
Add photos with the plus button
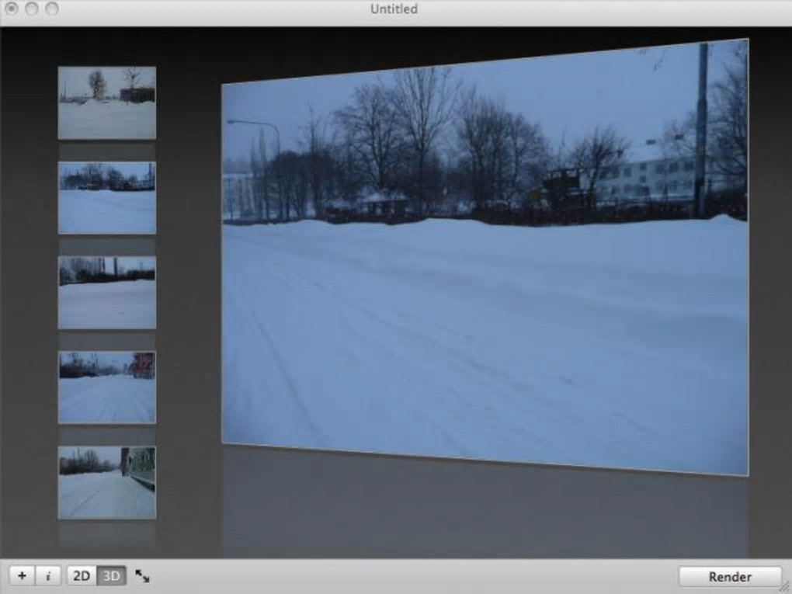click(22, 576)
